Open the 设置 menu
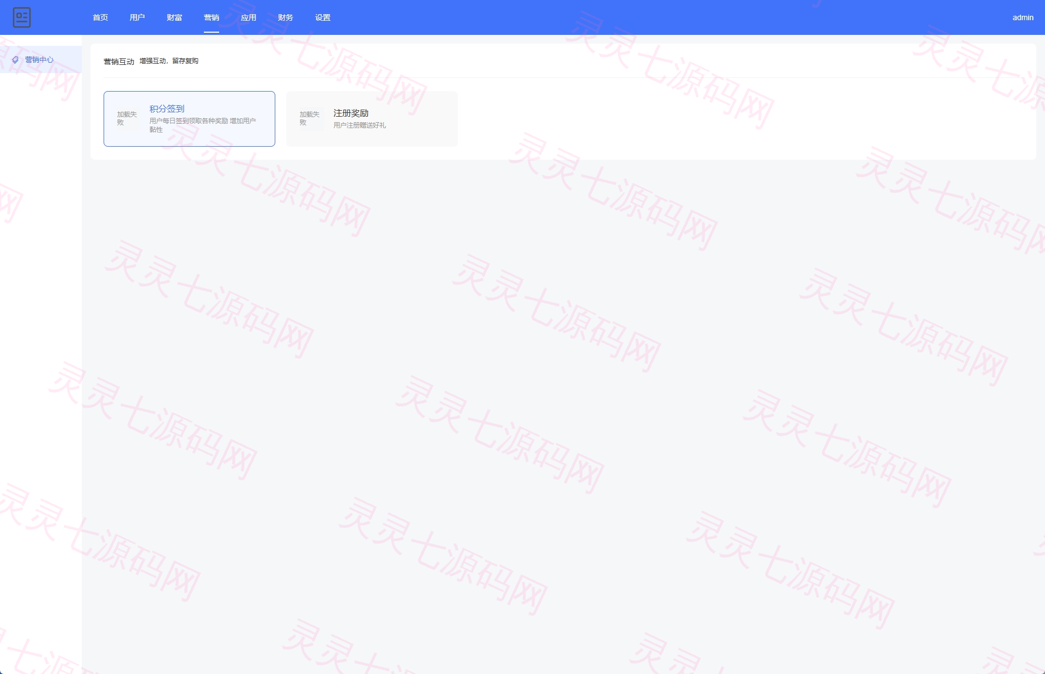The width and height of the screenshot is (1045, 674). [323, 17]
